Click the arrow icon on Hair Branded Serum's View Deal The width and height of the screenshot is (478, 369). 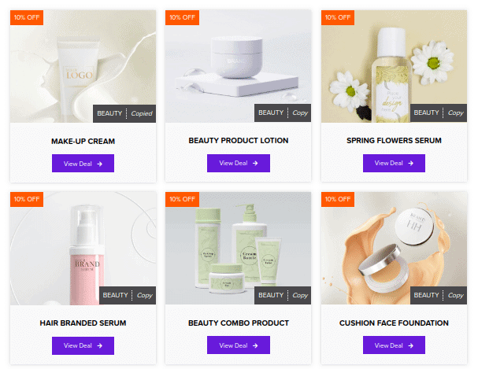coord(100,345)
